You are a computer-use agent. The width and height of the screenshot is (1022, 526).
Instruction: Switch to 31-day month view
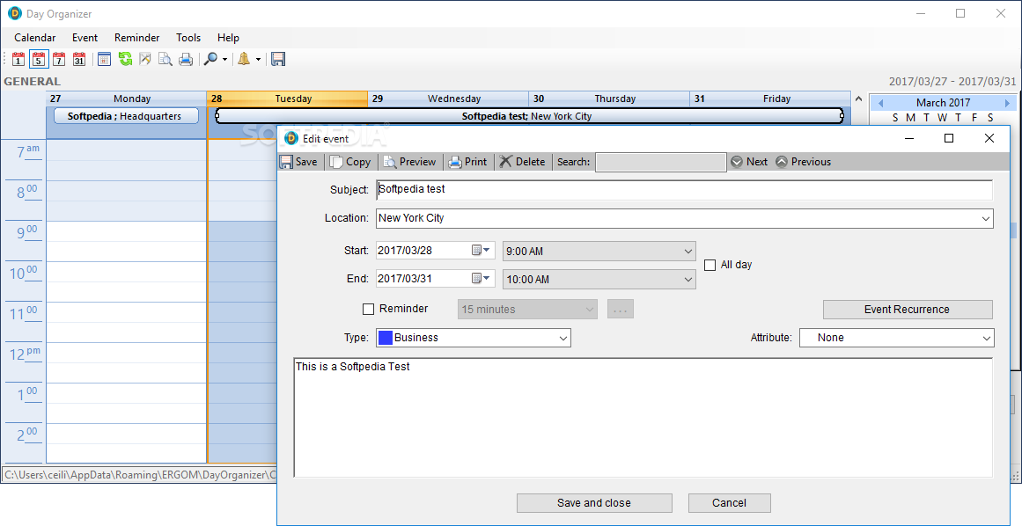pos(79,59)
